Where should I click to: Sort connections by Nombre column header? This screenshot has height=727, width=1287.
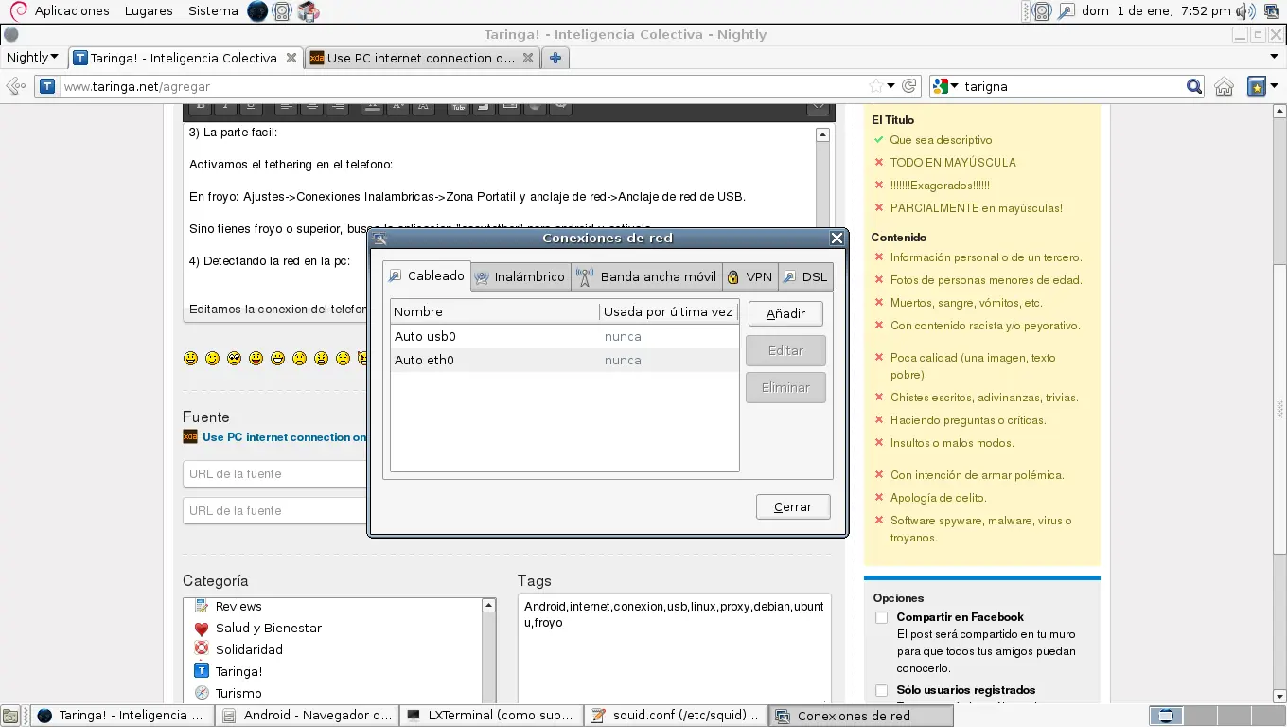click(x=495, y=311)
